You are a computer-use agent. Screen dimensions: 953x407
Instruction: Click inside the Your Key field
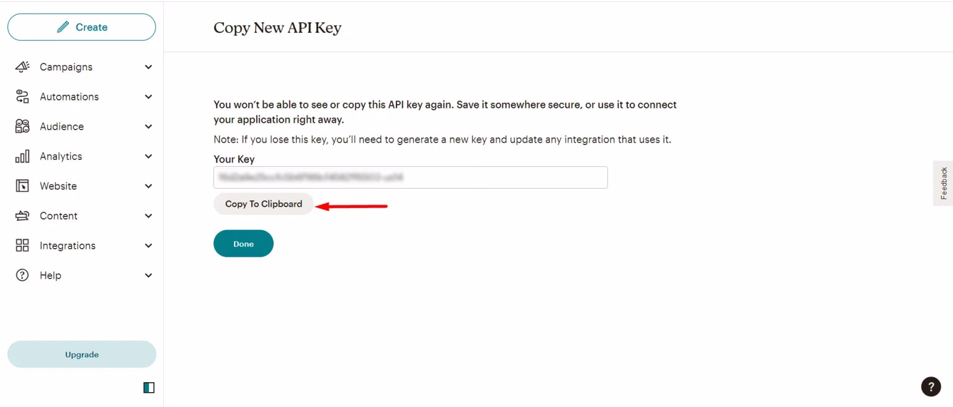click(x=411, y=177)
